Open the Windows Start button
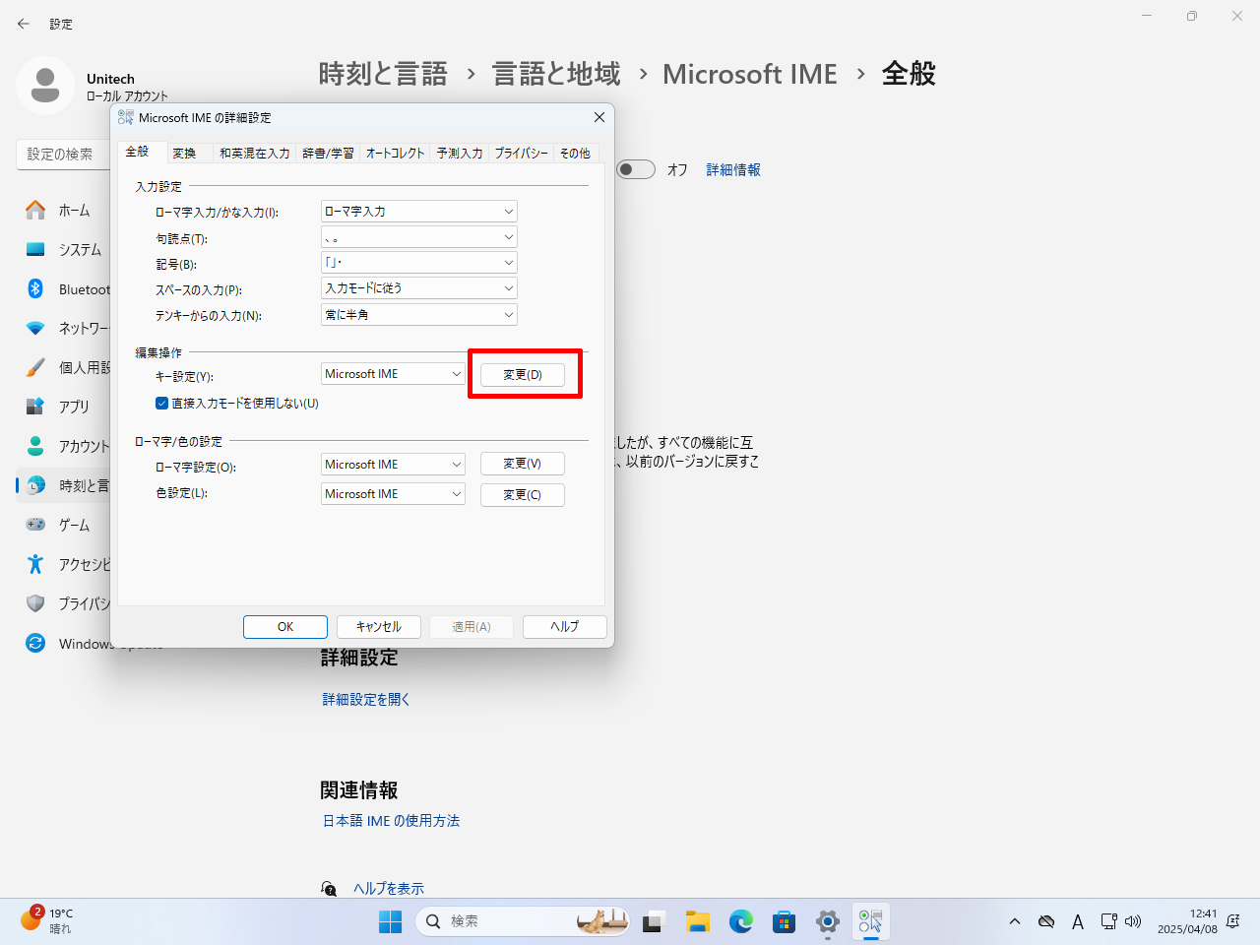Screen dimensions: 1260x945 pyautogui.click(x=391, y=921)
